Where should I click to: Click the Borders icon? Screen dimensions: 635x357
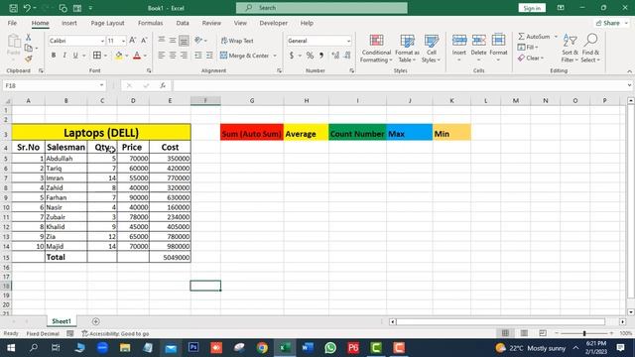(97, 56)
